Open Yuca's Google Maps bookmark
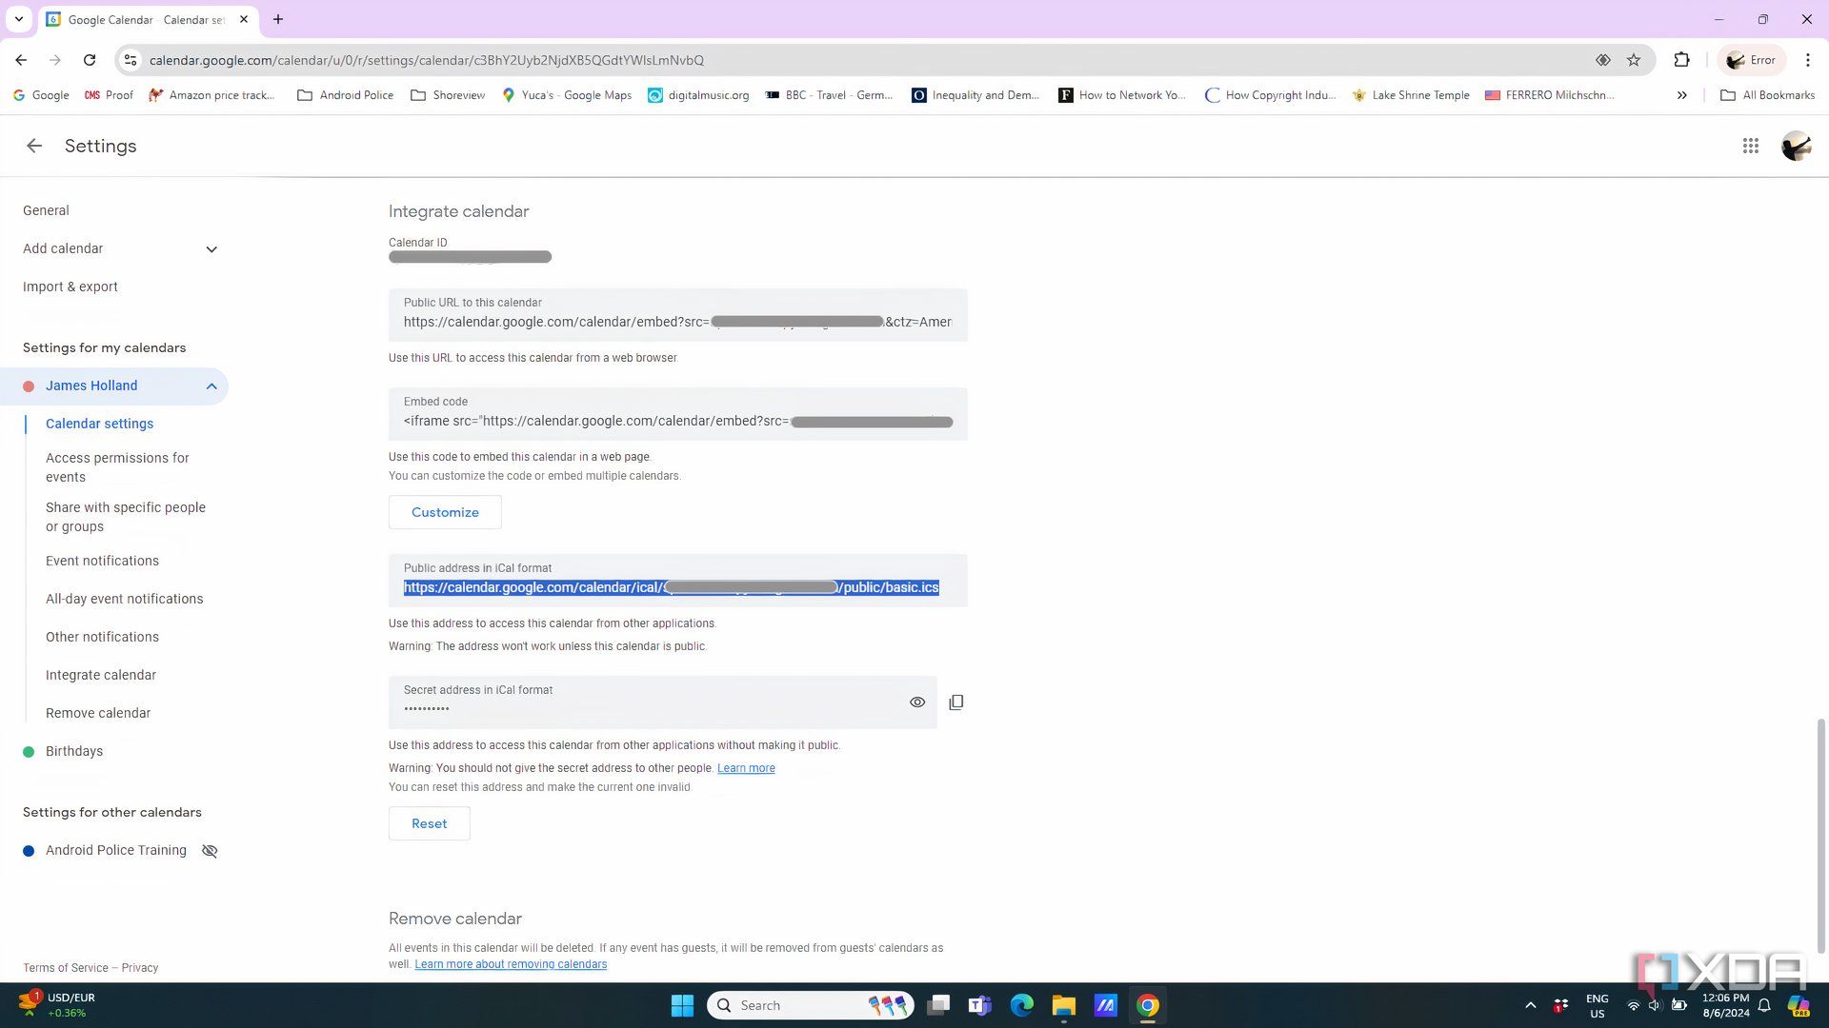This screenshot has width=1829, height=1028. click(x=567, y=95)
